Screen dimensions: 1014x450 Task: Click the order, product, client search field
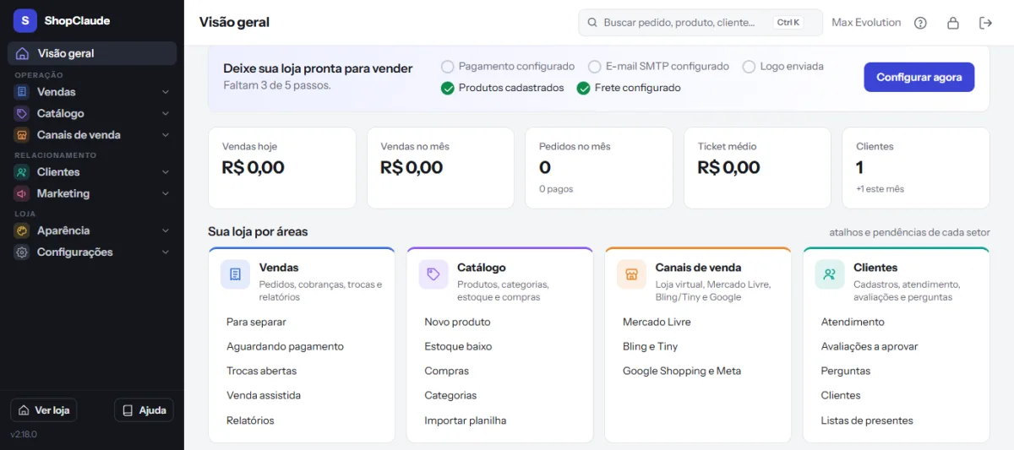(701, 23)
